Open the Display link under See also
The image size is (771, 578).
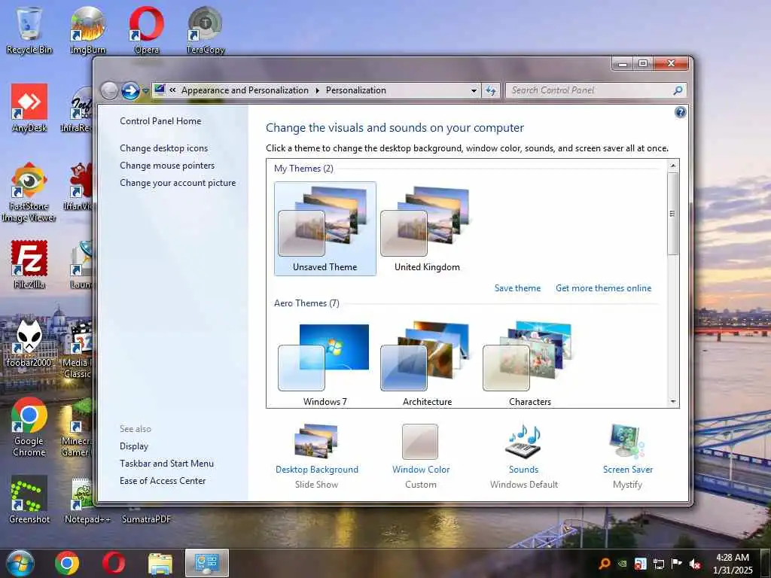click(134, 446)
